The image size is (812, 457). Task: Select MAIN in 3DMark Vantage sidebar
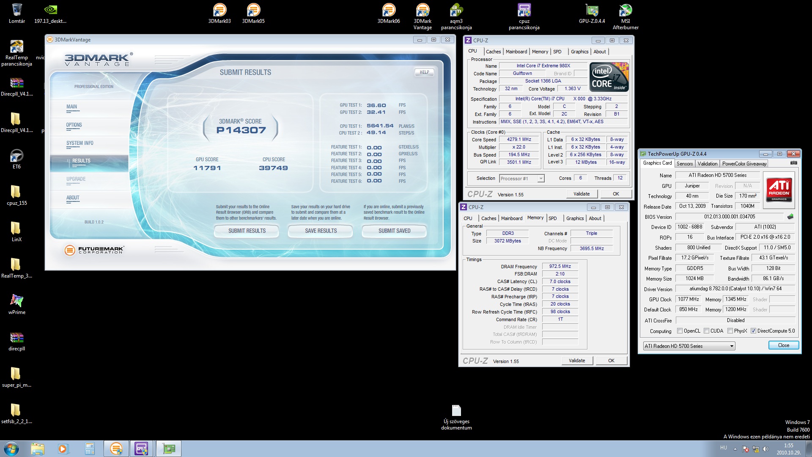click(72, 107)
